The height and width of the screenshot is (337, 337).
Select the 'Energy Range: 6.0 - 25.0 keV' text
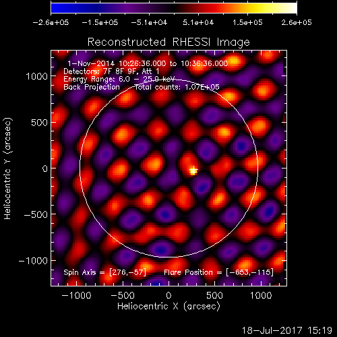point(119,80)
